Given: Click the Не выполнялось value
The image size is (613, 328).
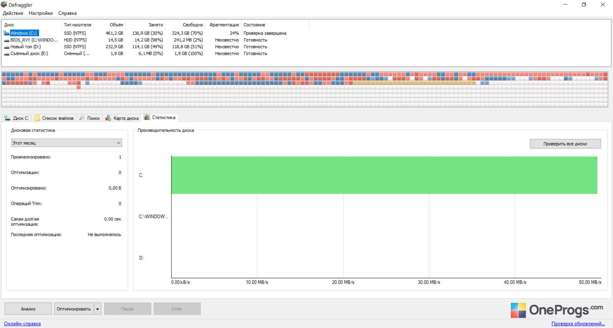Looking at the screenshot, I should pyautogui.click(x=104, y=235).
